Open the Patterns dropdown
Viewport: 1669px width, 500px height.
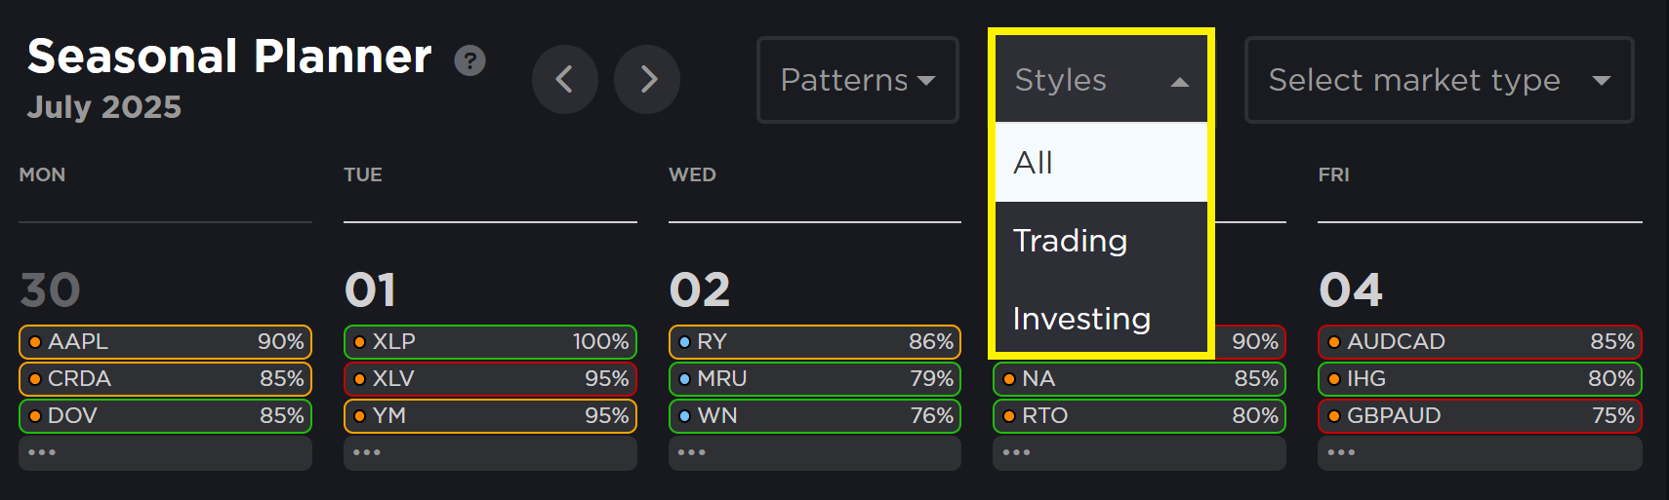point(858,80)
